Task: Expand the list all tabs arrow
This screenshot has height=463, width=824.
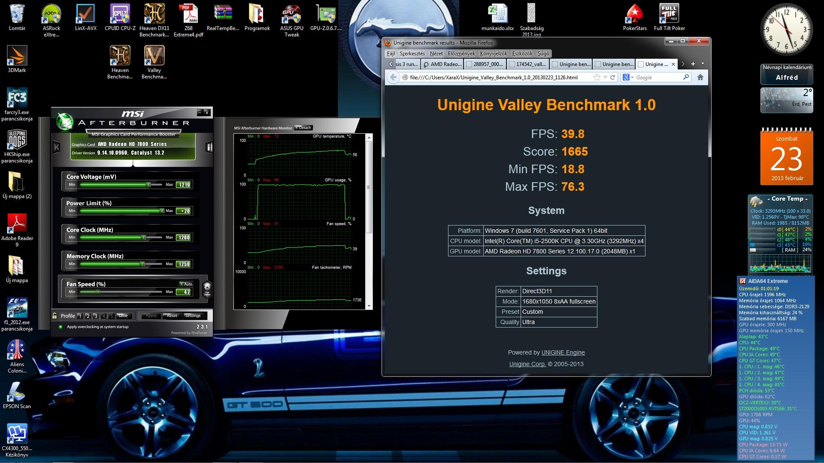Action: 703,64
